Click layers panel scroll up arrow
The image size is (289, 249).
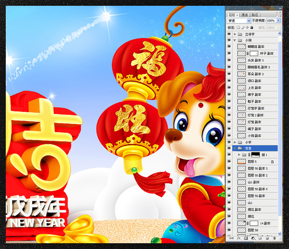coord(279,34)
